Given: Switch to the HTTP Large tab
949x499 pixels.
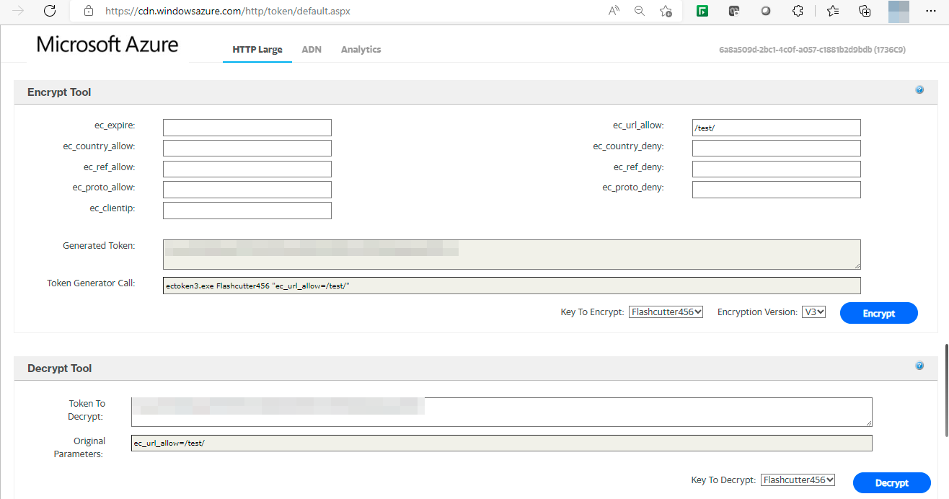Looking at the screenshot, I should (257, 50).
